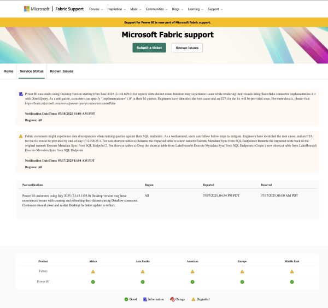Click the resolved date 07/17/2025 cell
The width and height of the screenshot is (328, 308).
click(279, 196)
